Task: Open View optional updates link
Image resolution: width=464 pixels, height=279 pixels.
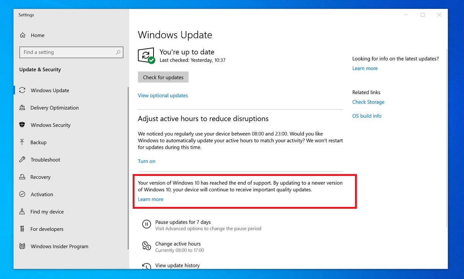Action: pos(162,95)
